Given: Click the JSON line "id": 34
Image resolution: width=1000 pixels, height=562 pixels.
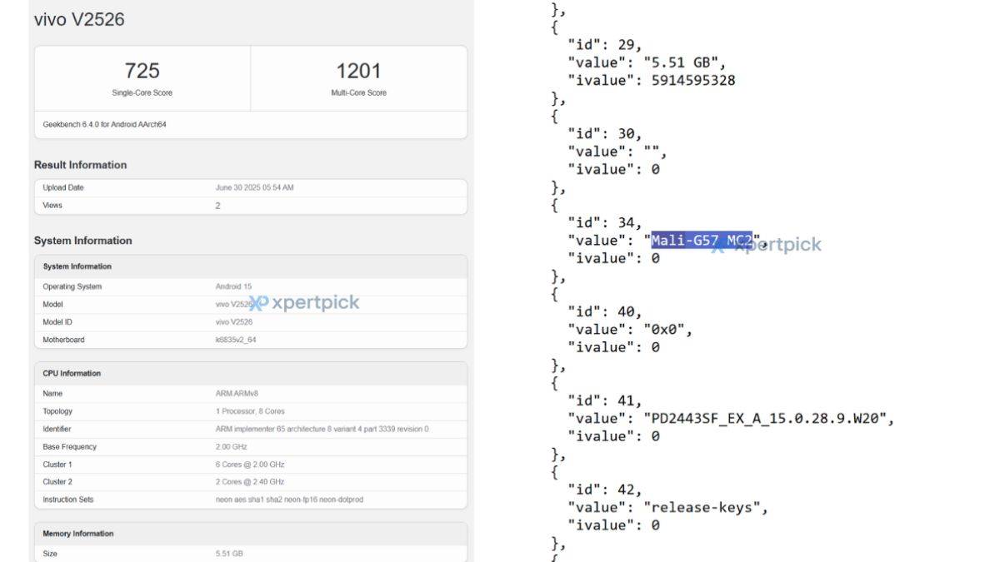Looking at the screenshot, I should point(605,222).
